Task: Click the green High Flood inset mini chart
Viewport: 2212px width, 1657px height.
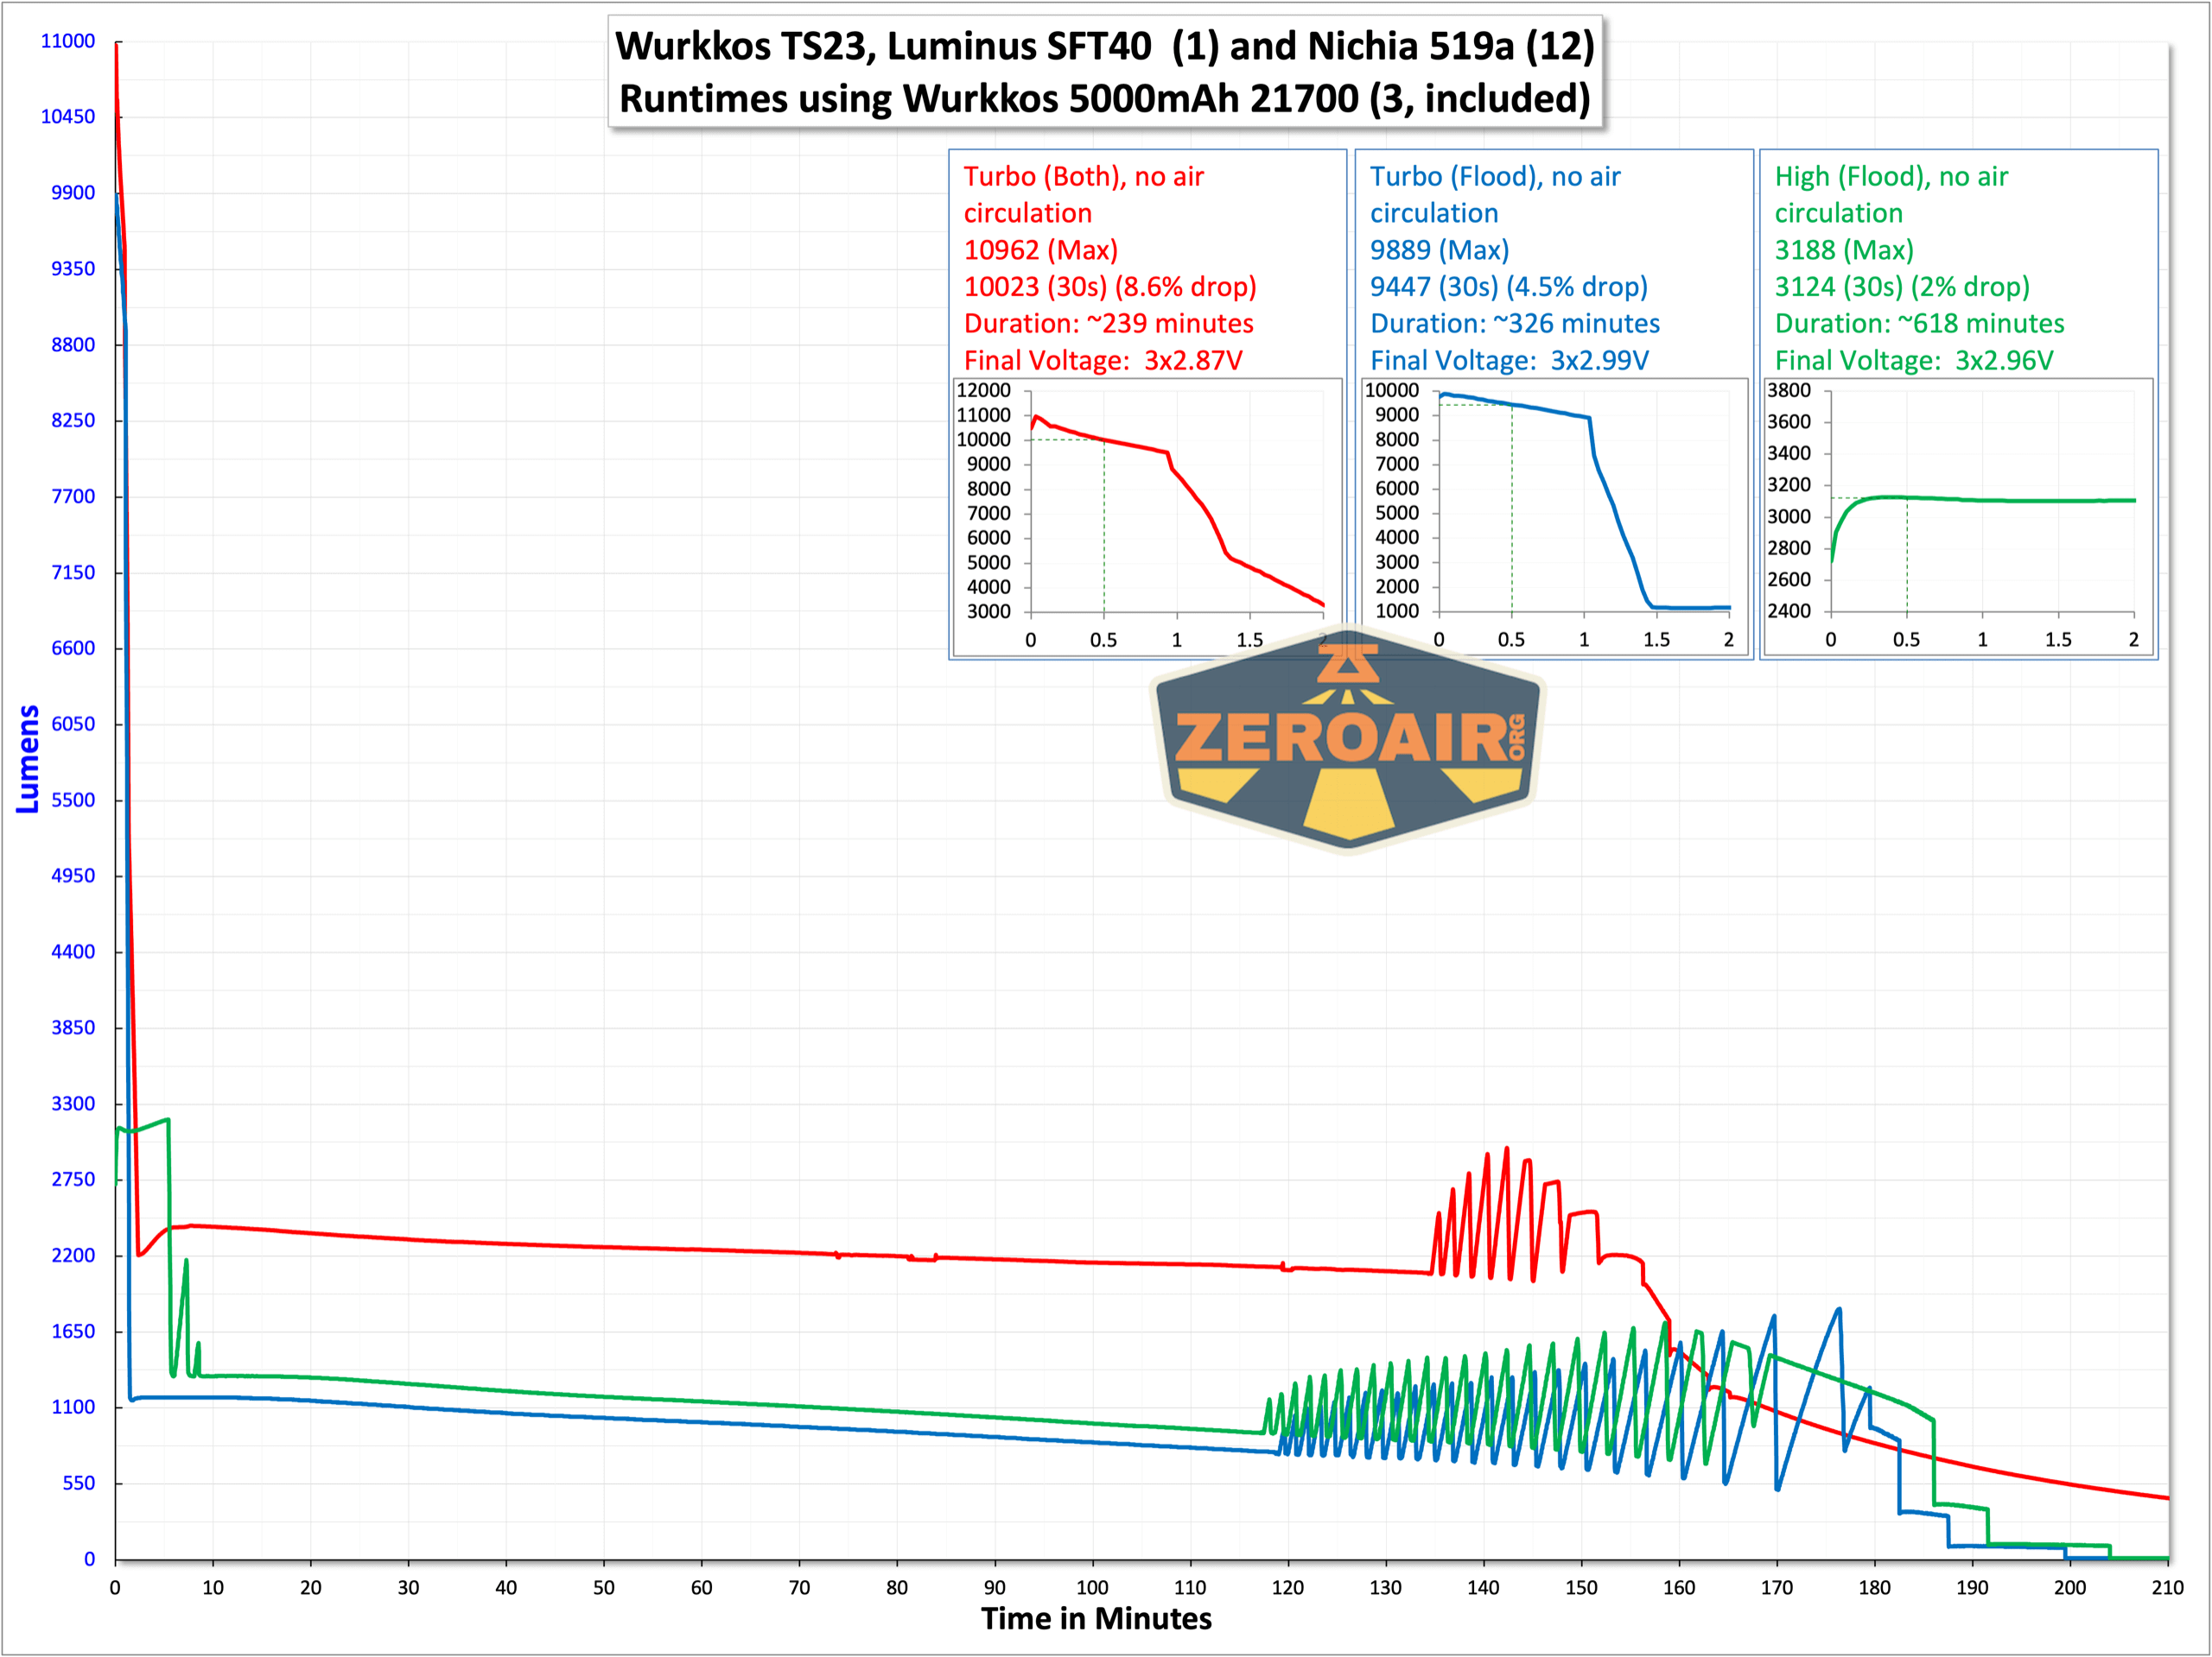Action: pyautogui.click(x=1960, y=516)
